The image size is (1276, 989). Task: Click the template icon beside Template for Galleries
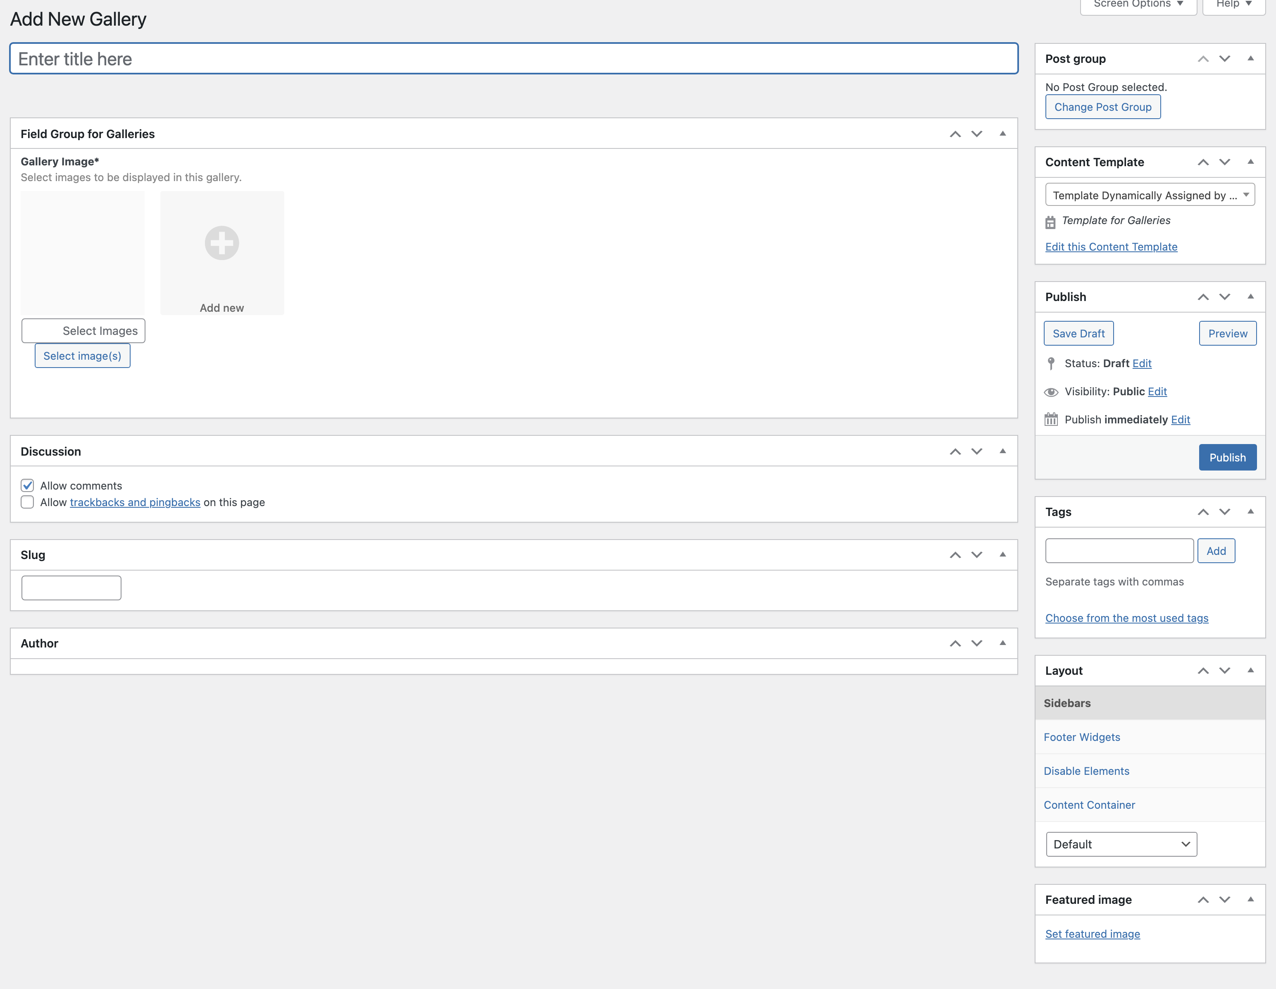tap(1050, 222)
